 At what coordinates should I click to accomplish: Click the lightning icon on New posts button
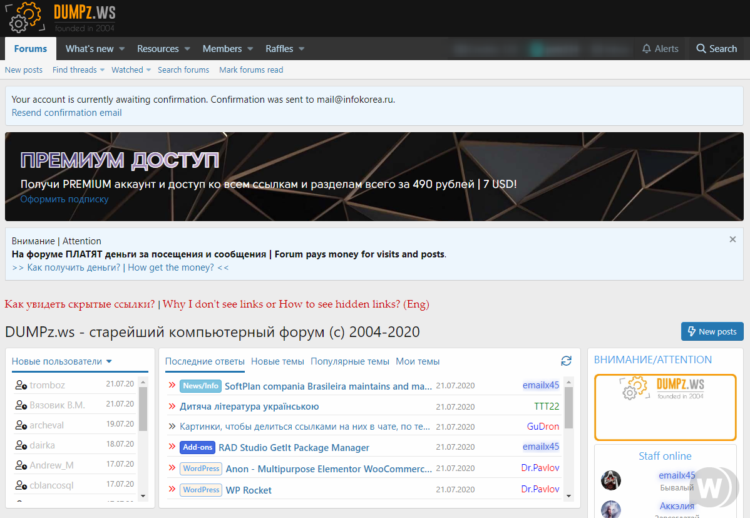692,331
